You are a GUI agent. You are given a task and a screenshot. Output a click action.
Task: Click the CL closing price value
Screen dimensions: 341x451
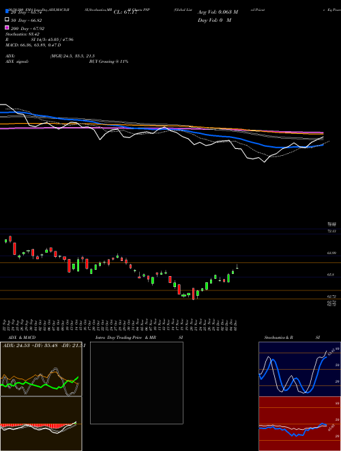125,12
